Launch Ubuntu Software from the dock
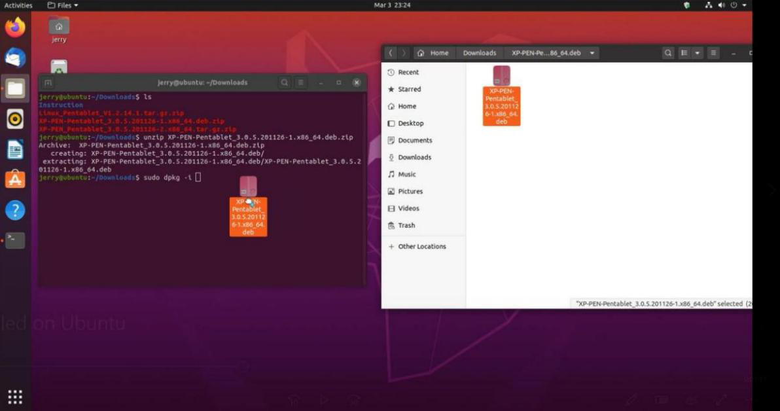 coord(15,179)
